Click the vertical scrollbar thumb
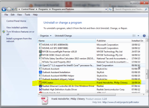Viewport: 149px width, 108px height. tap(147, 74)
